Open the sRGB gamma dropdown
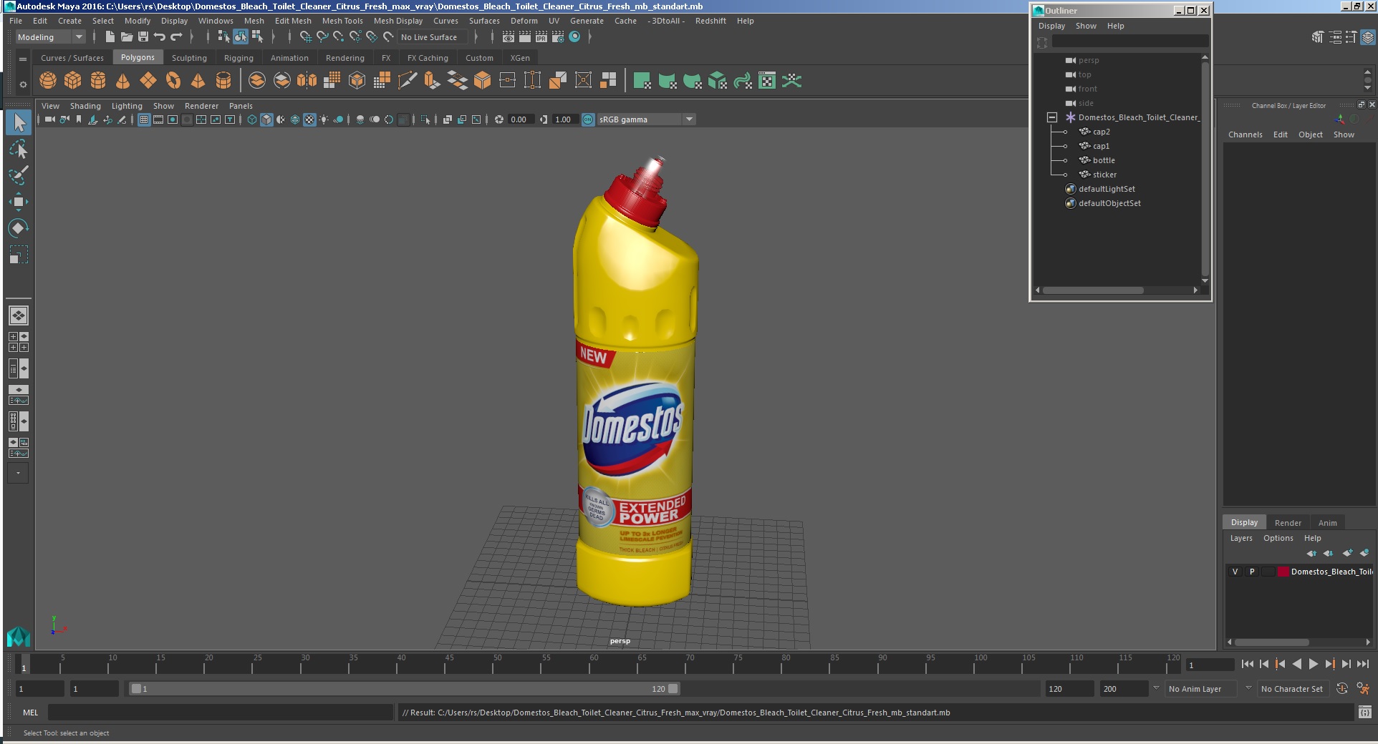Viewport: 1378px width, 744px height. coord(645,119)
